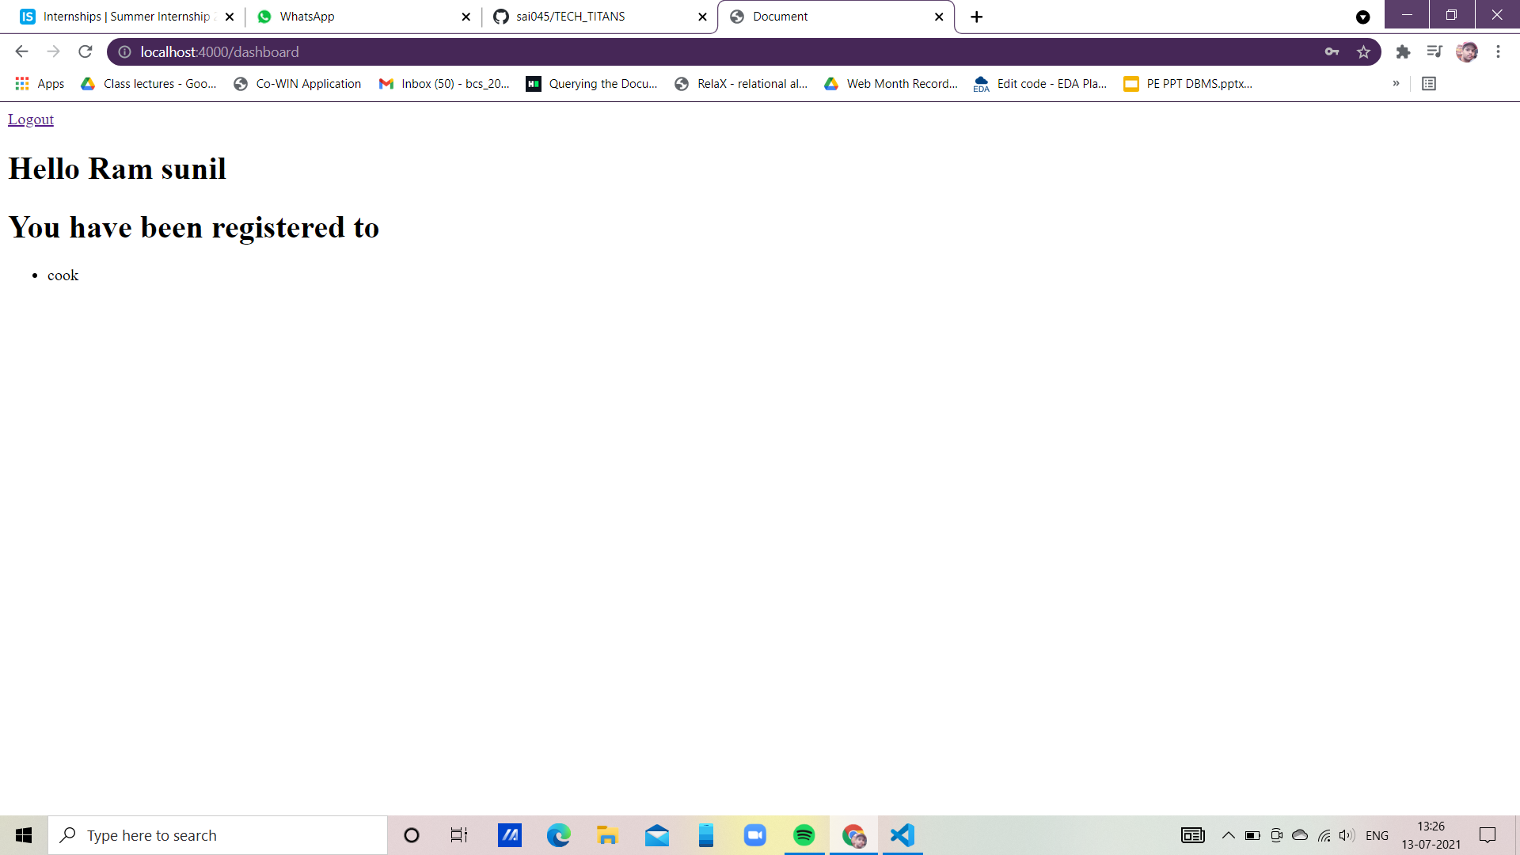Click the browser reload page icon

85,52
